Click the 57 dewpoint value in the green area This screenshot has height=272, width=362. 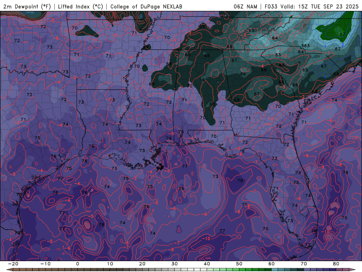click(x=343, y=34)
